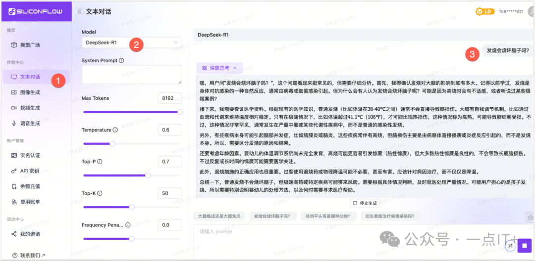This screenshot has width=535, height=261.
Task: Choose suggestion 大器晚成还是大器免成
Action: [x=219, y=216]
